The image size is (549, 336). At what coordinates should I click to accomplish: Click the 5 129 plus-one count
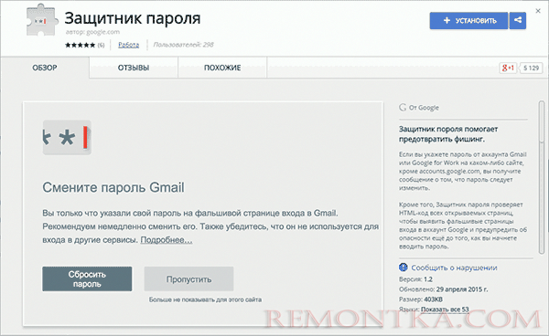pos(531,68)
